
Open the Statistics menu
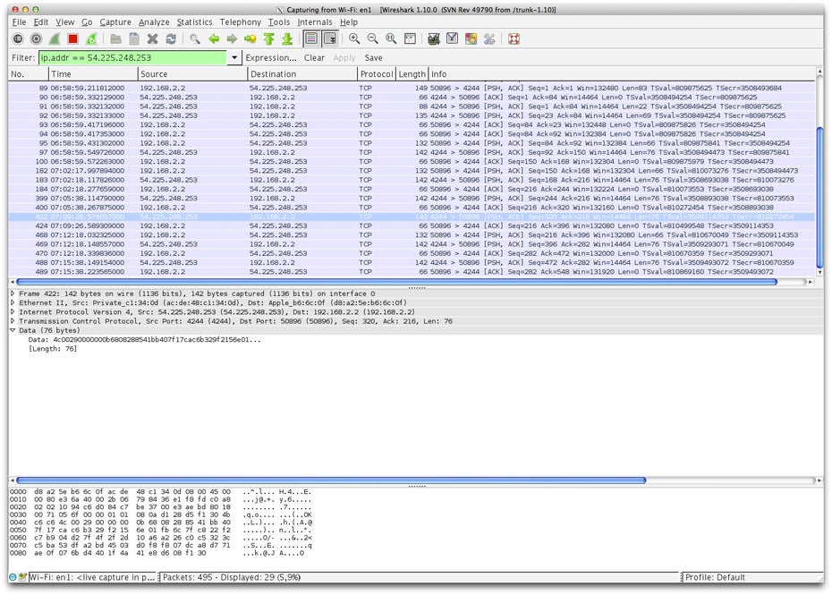tap(194, 21)
